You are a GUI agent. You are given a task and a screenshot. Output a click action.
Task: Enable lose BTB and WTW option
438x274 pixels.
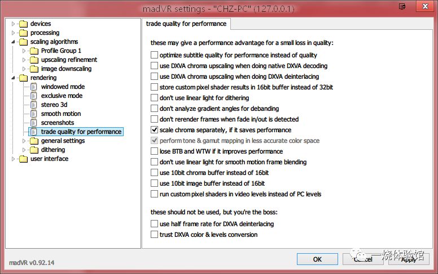point(154,151)
